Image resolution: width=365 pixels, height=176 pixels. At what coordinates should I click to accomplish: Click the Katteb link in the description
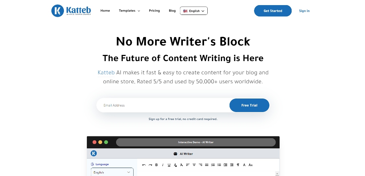[x=106, y=73]
